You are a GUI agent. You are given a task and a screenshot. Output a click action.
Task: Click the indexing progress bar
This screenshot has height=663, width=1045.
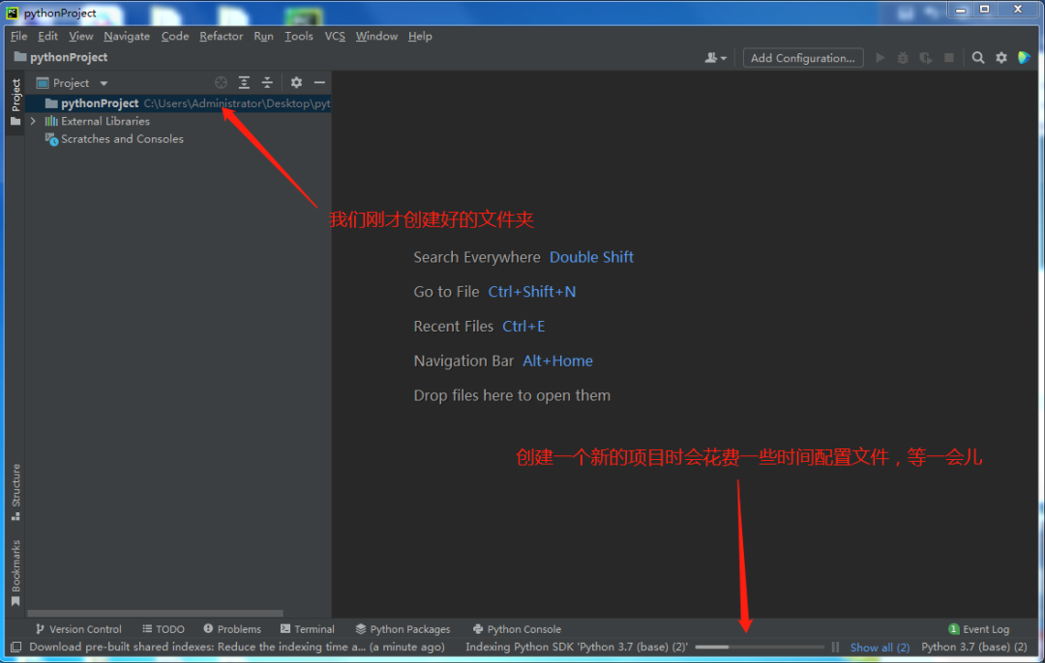point(760,647)
